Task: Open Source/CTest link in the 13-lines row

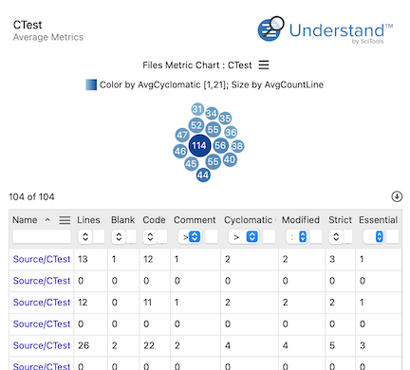Action: [42, 259]
